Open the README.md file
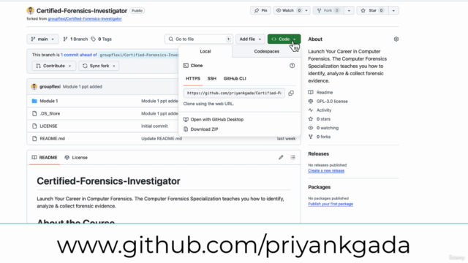Viewport: 468px width, 263px height. [x=52, y=139]
